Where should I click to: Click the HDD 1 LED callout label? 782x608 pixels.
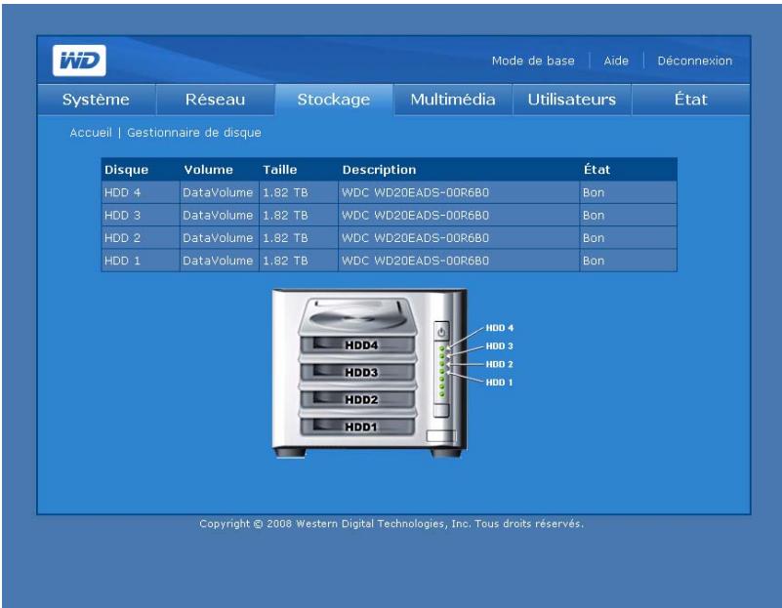pyautogui.click(x=500, y=383)
